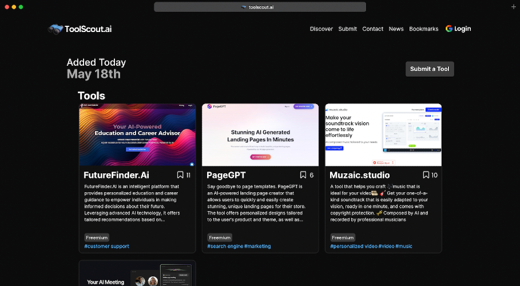Bookmark the PageGPT tool
This screenshot has height=286, width=520.
click(x=303, y=175)
